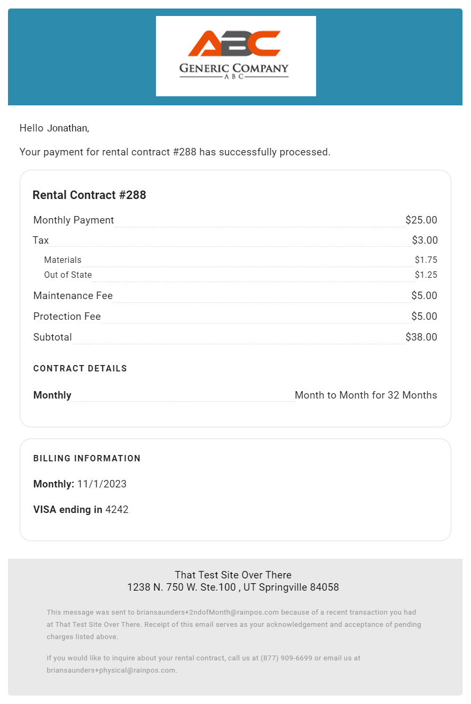
Task: Click the VISA ending in 4242 line
Action: [x=81, y=509]
